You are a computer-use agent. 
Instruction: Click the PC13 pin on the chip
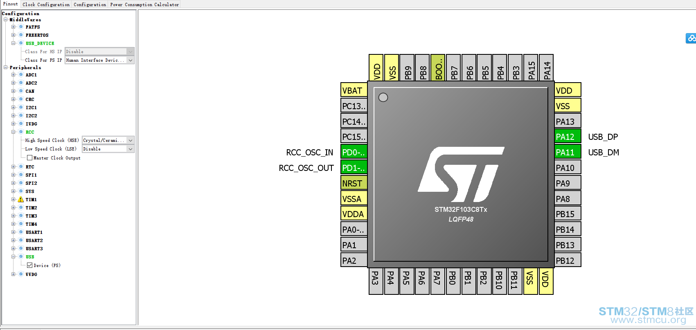(354, 106)
